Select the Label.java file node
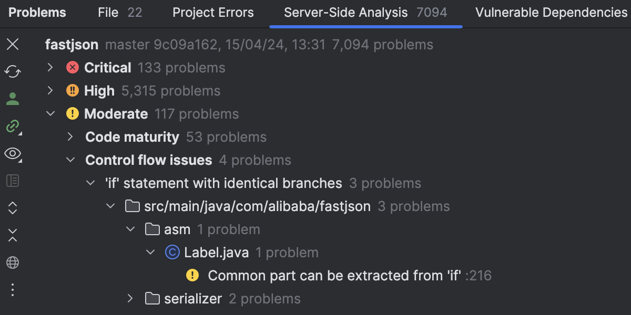 pos(216,253)
